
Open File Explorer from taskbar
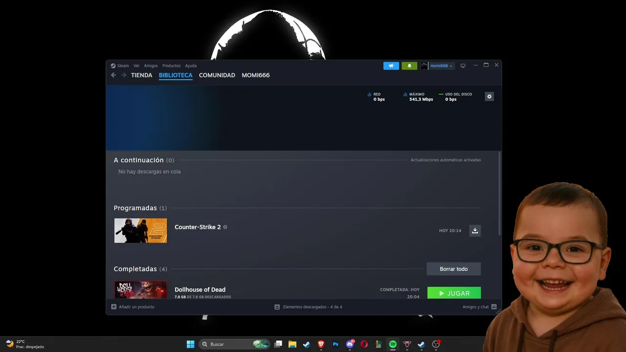coord(292,344)
